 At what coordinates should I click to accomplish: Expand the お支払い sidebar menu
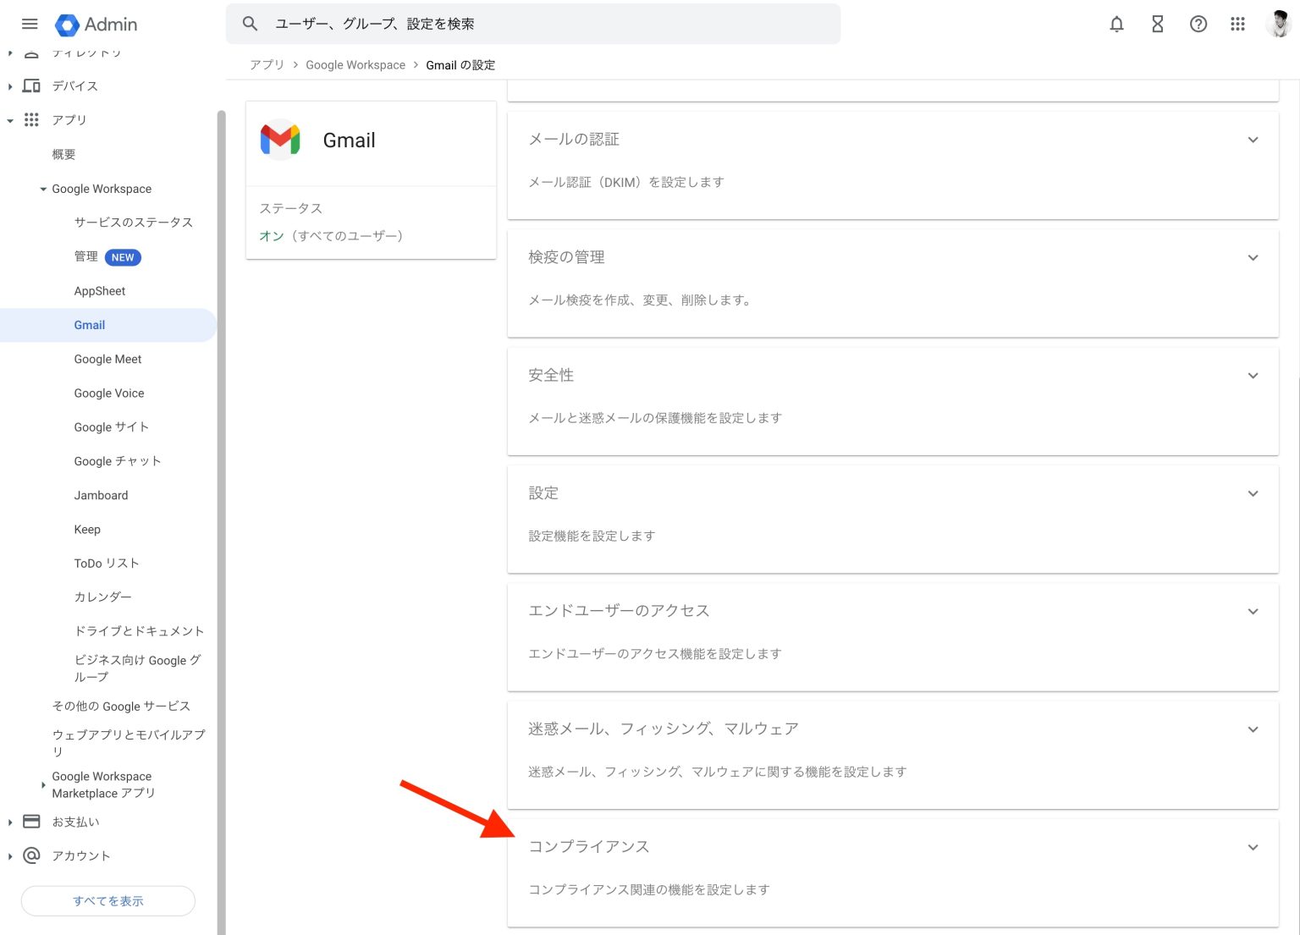click(10, 822)
